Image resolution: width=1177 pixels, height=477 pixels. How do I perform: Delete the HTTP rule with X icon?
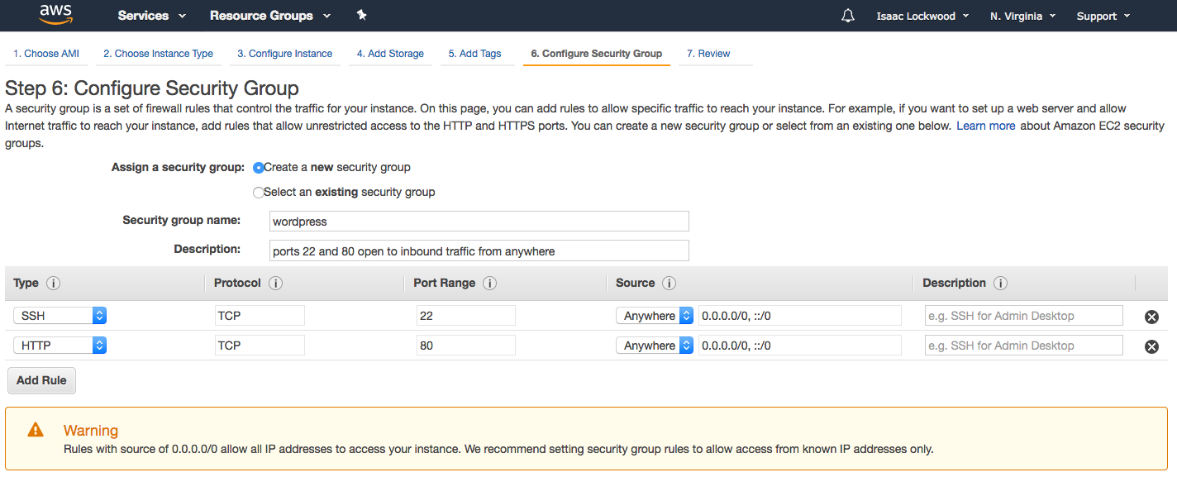pos(1151,346)
